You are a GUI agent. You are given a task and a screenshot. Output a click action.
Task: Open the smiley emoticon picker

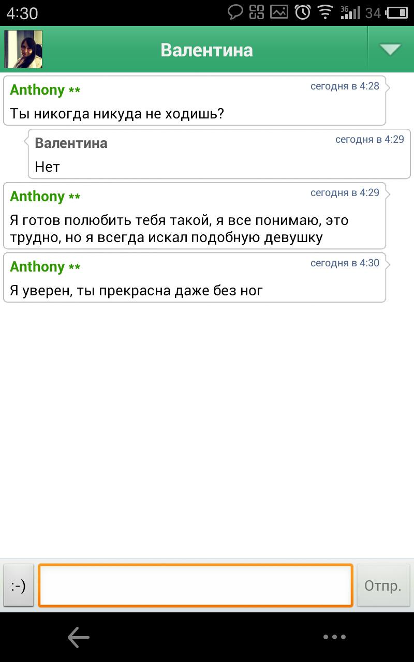[19, 585]
